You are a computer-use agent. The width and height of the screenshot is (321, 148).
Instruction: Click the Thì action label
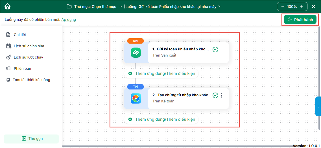coord(136,87)
